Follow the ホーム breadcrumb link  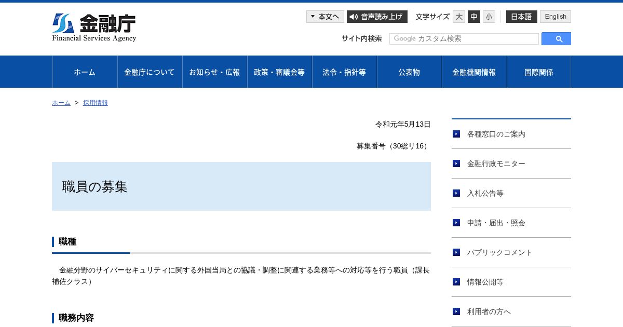click(x=61, y=103)
